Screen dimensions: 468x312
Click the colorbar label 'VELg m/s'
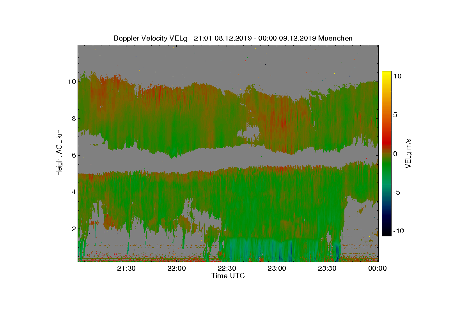[x=409, y=153]
